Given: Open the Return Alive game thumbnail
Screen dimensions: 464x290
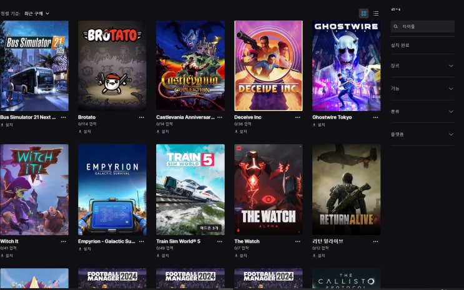Looking at the screenshot, I should [x=346, y=190].
